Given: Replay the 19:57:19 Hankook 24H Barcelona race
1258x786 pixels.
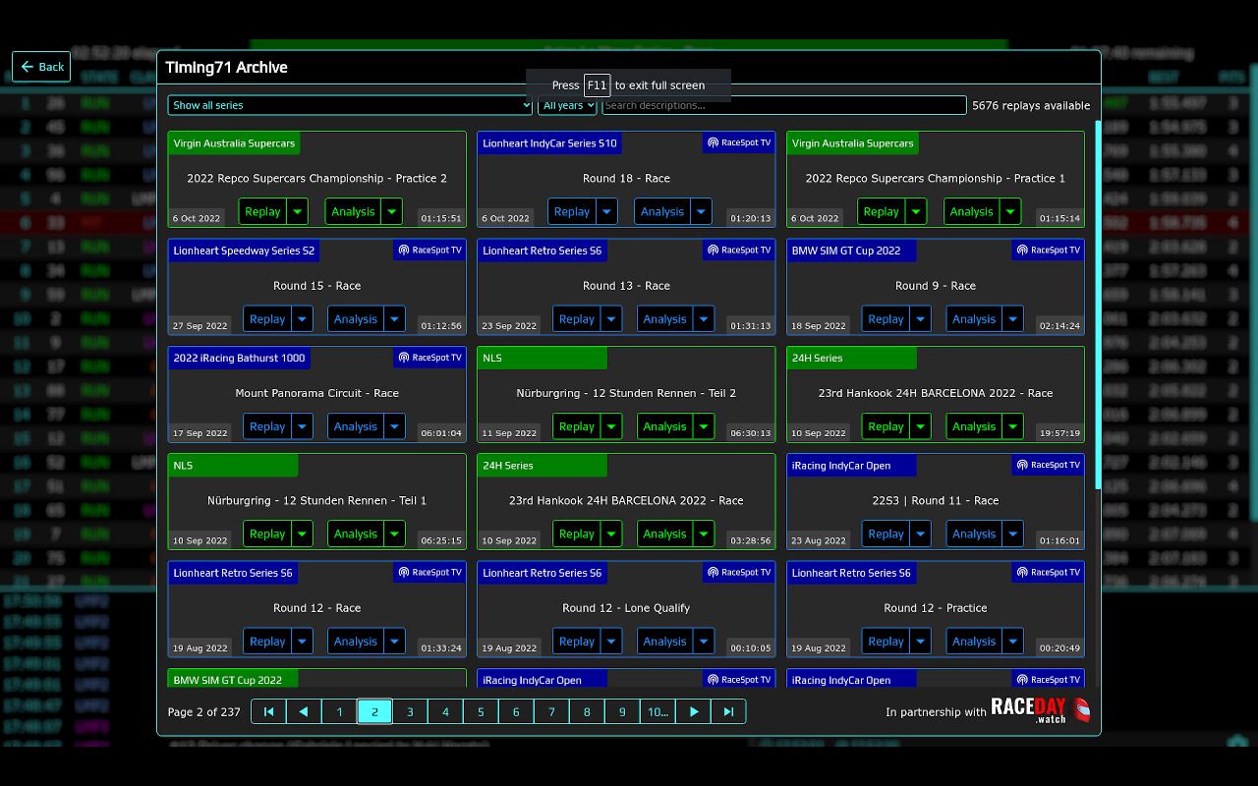Looking at the screenshot, I should (886, 426).
